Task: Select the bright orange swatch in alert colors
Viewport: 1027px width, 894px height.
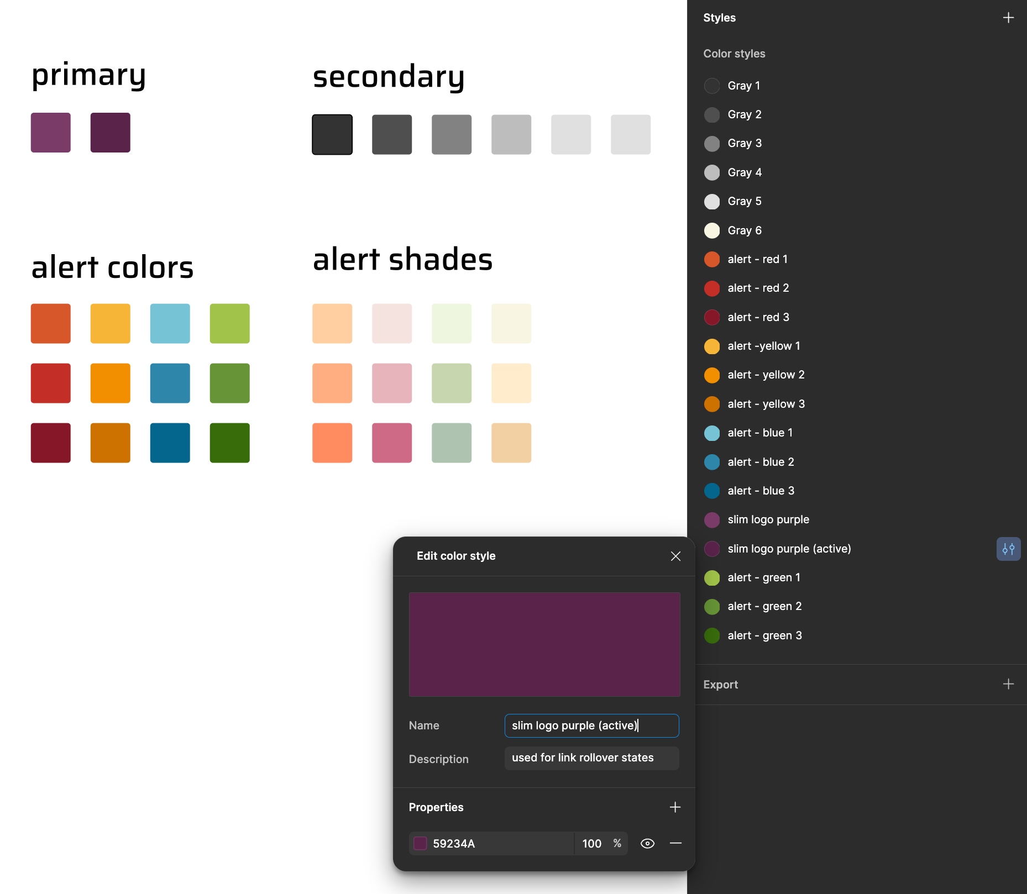Action: pyautogui.click(x=111, y=383)
